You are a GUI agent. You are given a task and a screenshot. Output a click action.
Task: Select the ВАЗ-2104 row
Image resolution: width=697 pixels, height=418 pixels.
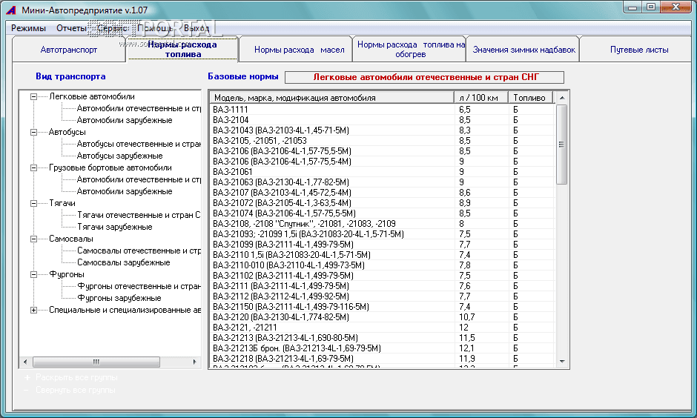pyautogui.click(x=383, y=120)
